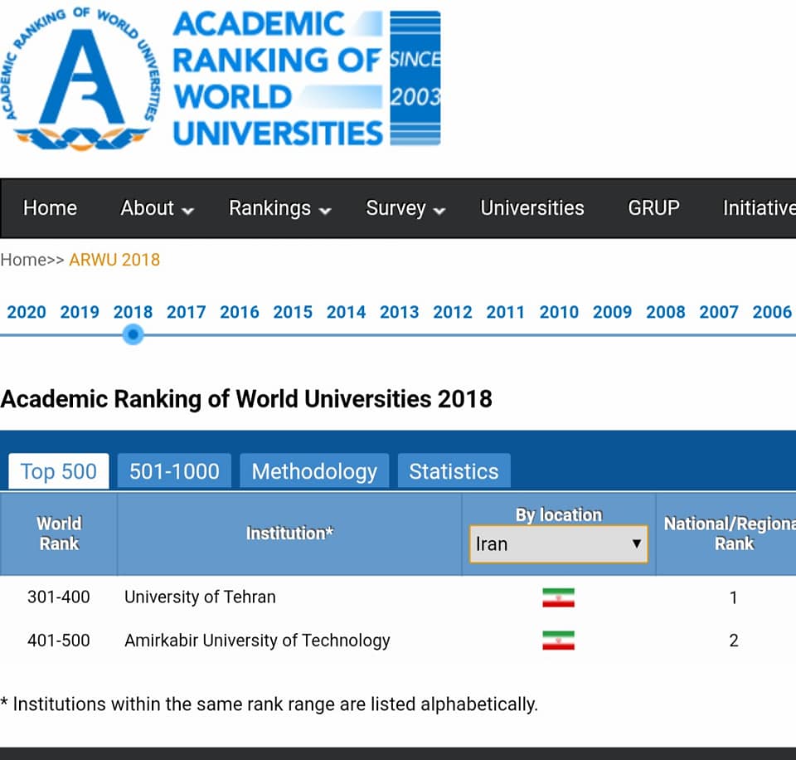
Task: Click the alphabetical listing footnote
Action: pos(269,704)
